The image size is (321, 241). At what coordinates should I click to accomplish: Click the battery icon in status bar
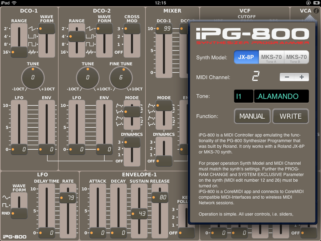click(316, 3)
